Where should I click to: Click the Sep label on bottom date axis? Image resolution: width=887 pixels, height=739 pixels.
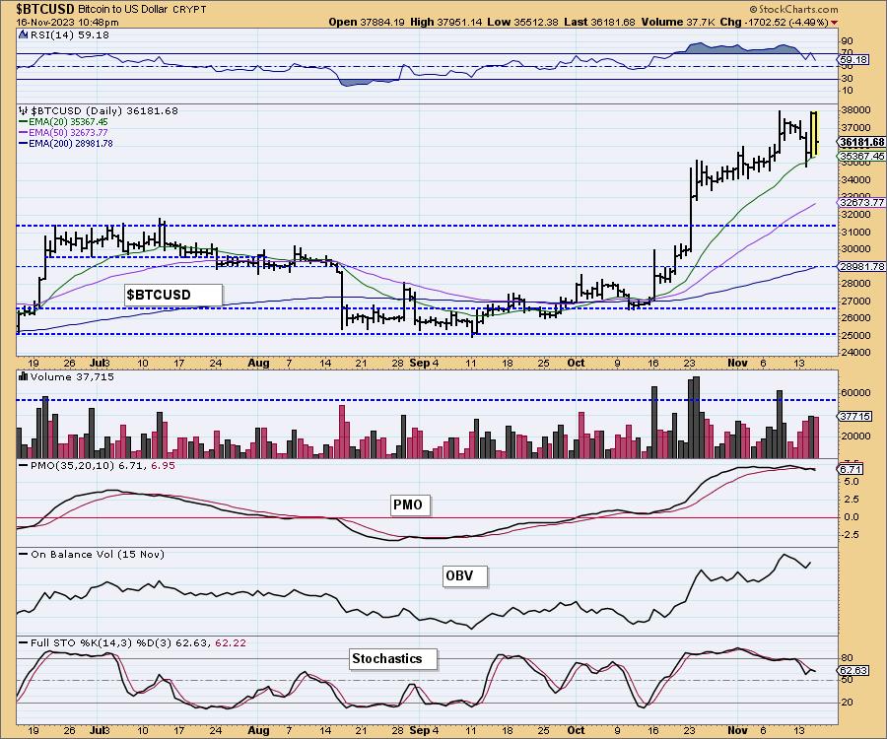coord(419,730)
